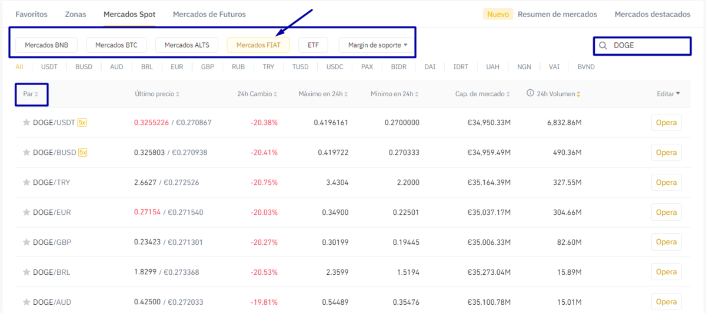Sort by the Par column header

pos(31,94)
